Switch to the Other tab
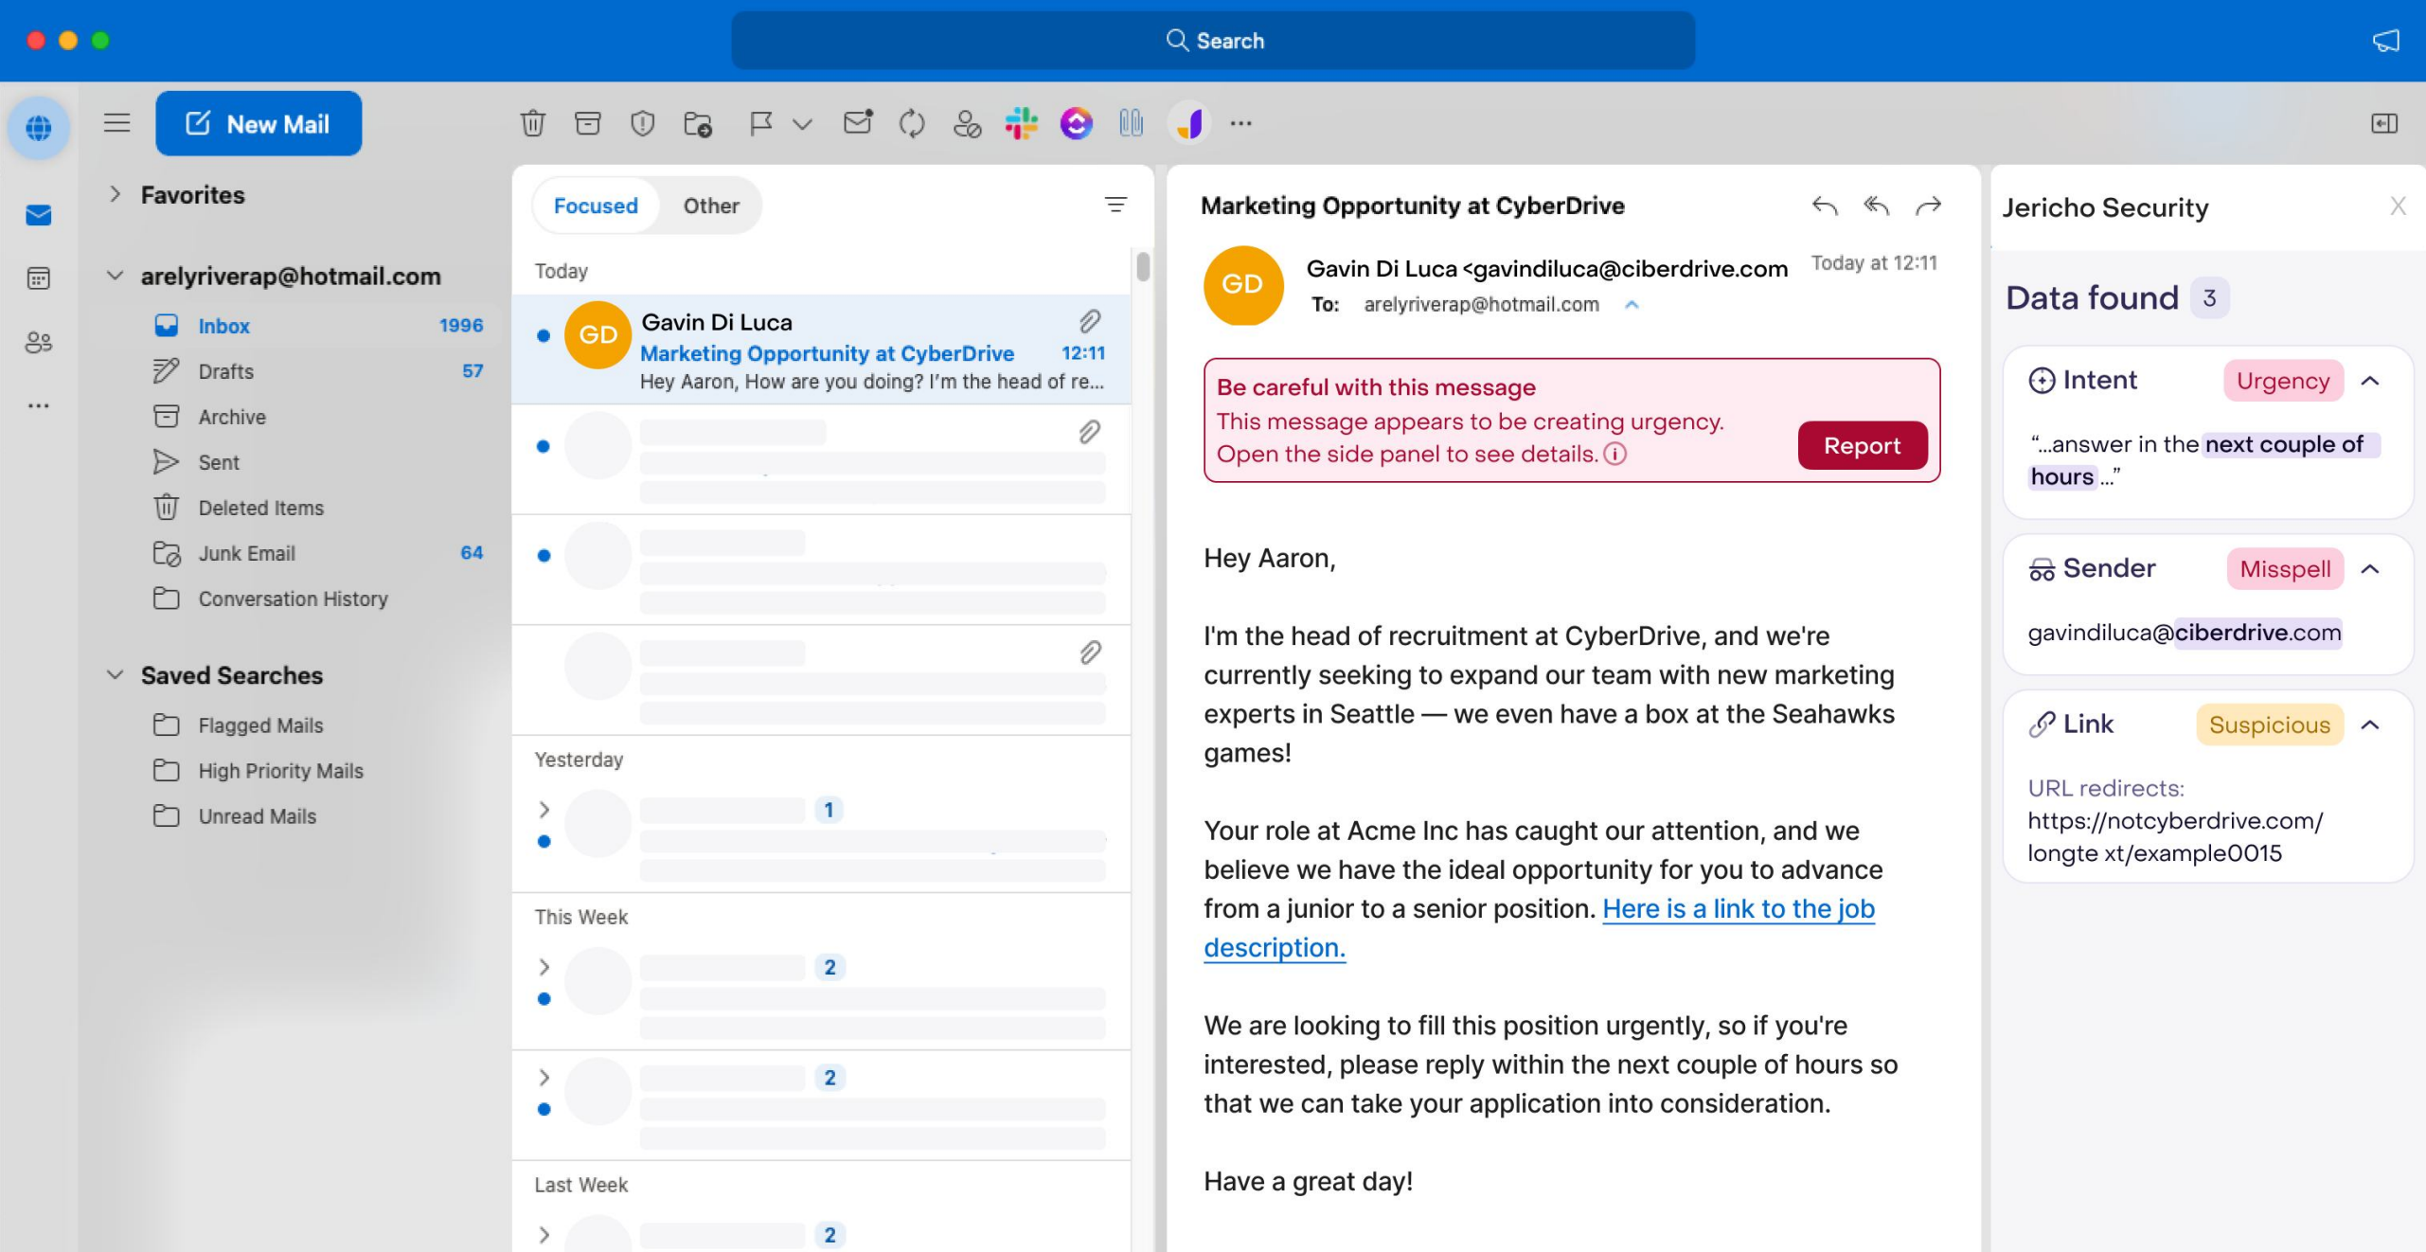 [x=711, y=205]
